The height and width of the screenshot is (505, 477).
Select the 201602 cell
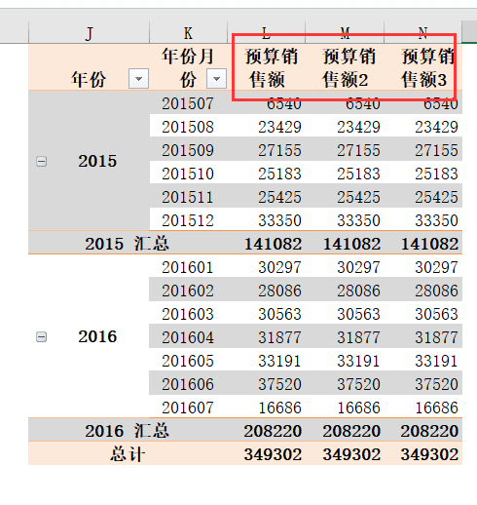click(x=188, y=291)
